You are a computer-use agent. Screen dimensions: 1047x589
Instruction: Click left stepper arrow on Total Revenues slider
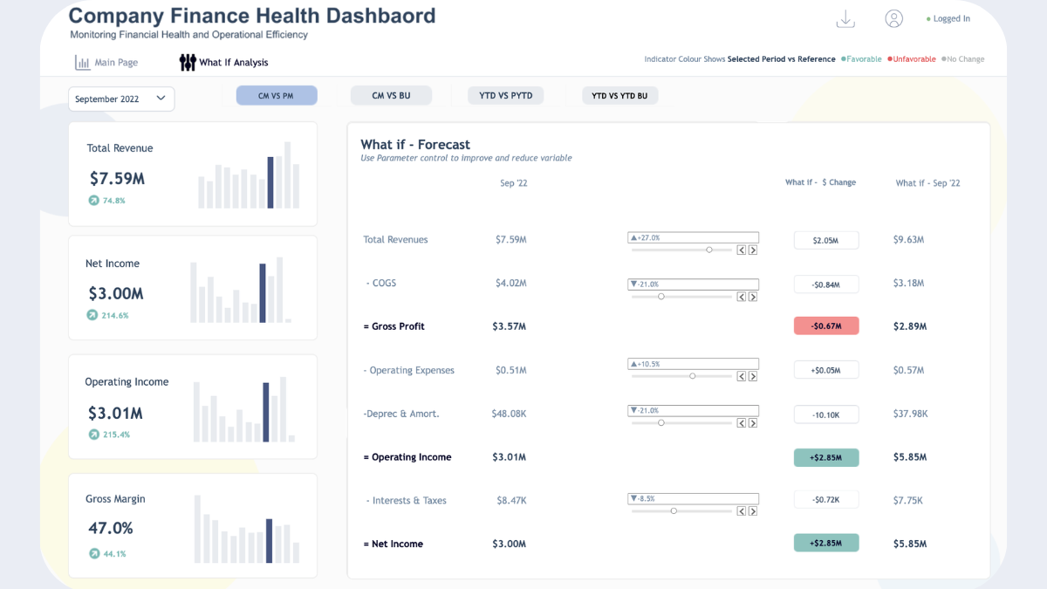tap(742, 249)
